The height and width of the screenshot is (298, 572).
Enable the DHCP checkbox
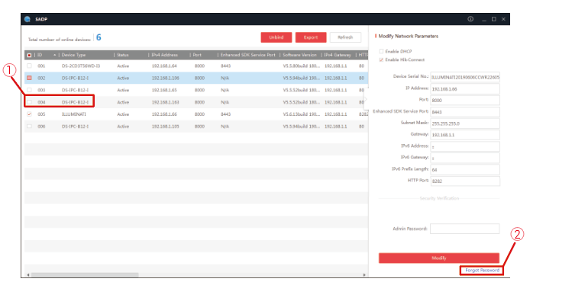[381, 51]
